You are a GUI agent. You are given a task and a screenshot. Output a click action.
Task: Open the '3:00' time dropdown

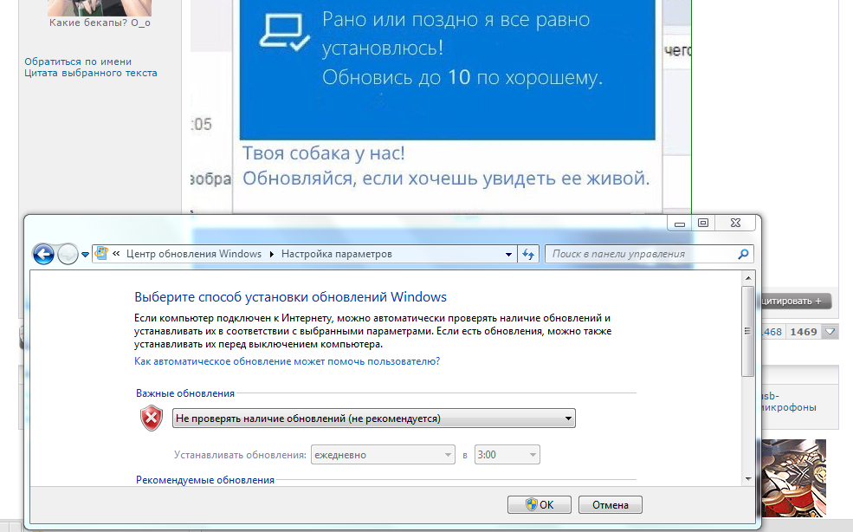[507, 455]
